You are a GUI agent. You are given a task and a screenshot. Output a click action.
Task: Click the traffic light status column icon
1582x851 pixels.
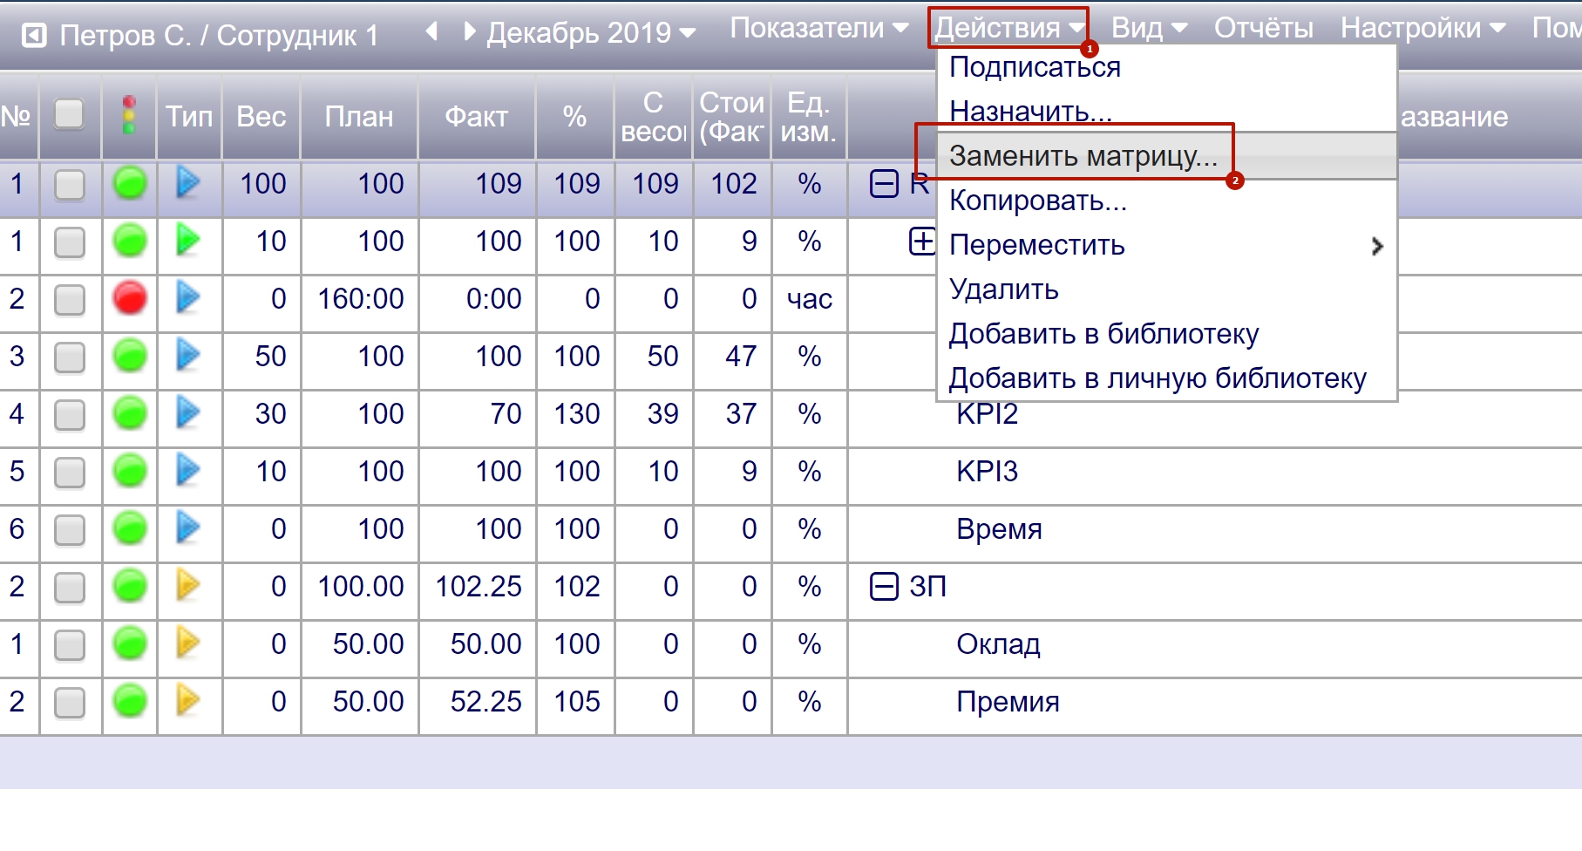[129, 115]
